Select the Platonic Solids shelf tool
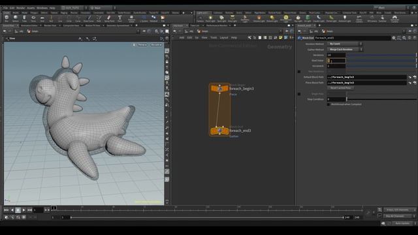The height and width of the screenshot is (235, 418). (x=131, y=19)
